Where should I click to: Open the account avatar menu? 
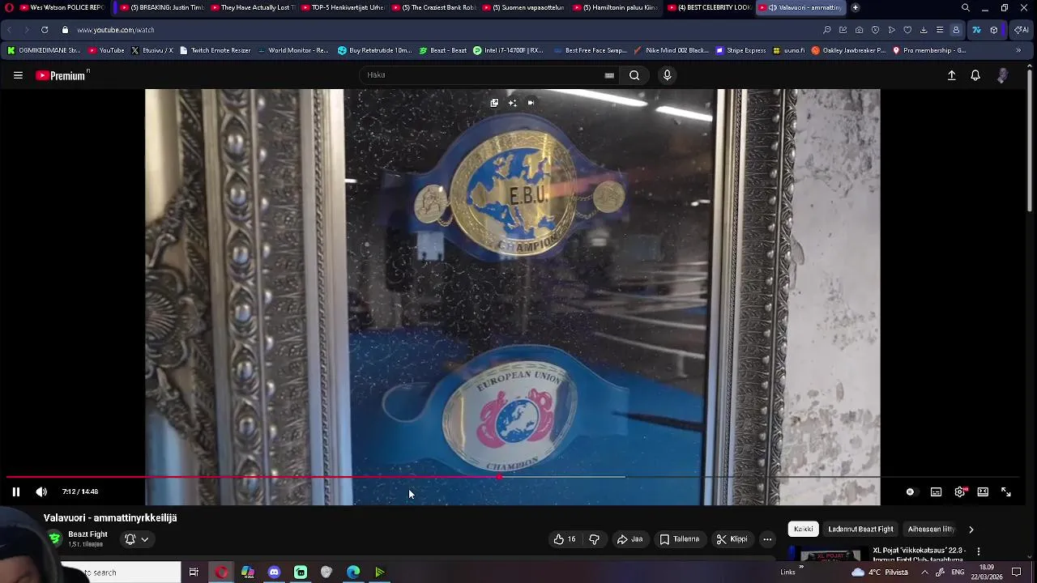click(x=1003, y=75)
